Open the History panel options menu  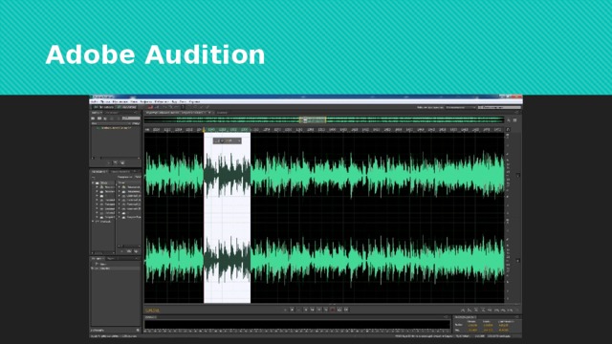[x=136, y=259]
